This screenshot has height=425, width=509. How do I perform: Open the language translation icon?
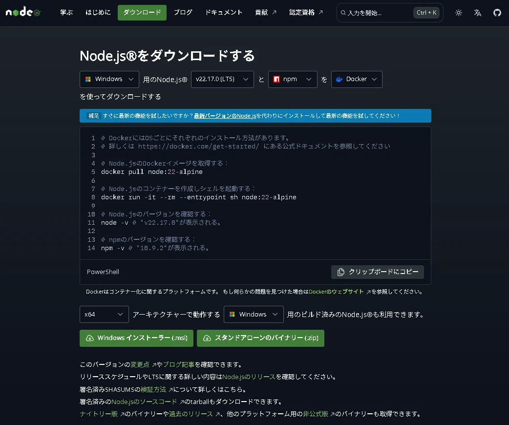tap(478, 13)
